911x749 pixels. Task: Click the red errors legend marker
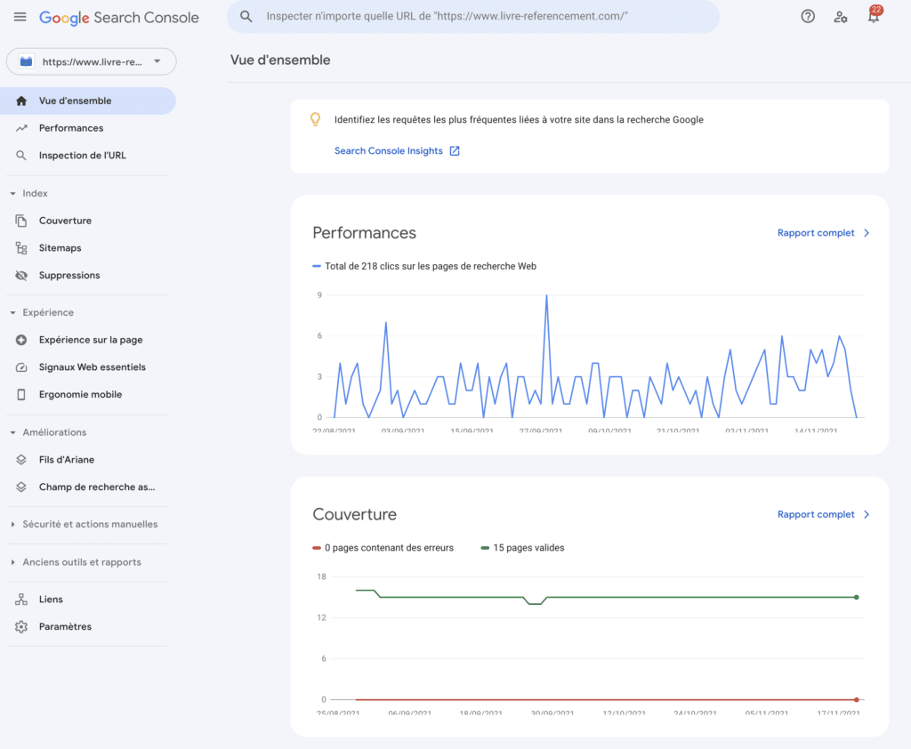pyautogui.click(x=317, y=548)
